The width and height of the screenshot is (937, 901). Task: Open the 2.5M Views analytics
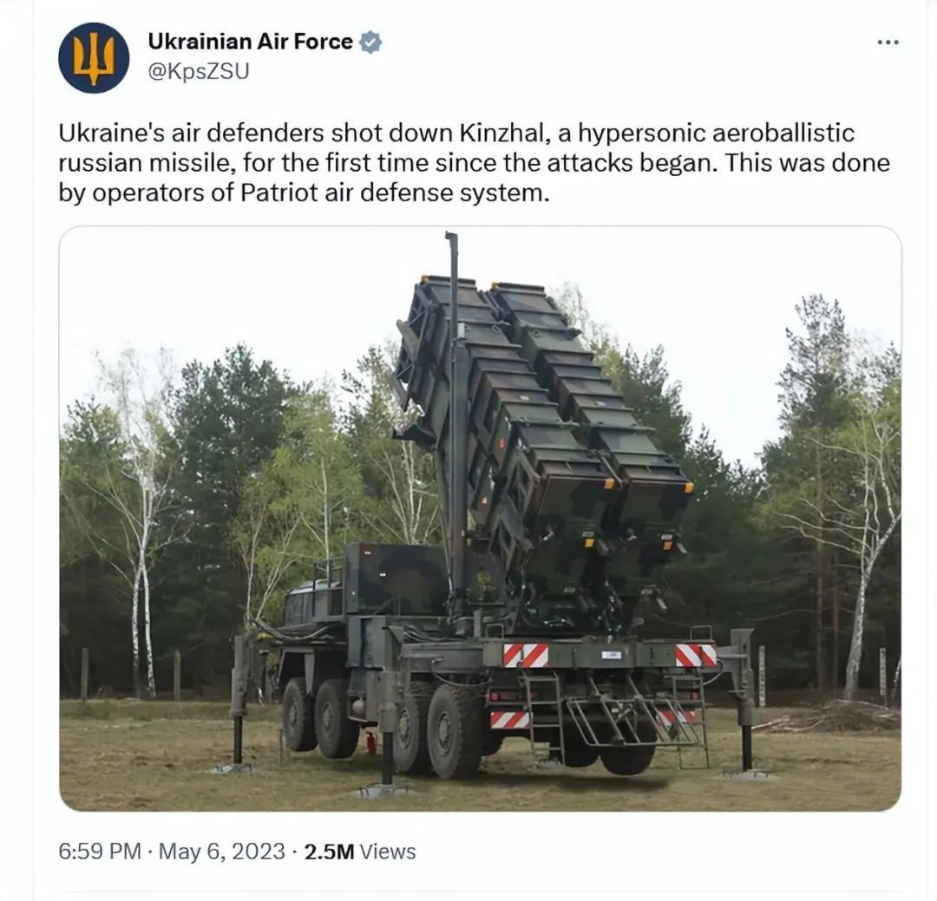[x=360, y=851]
